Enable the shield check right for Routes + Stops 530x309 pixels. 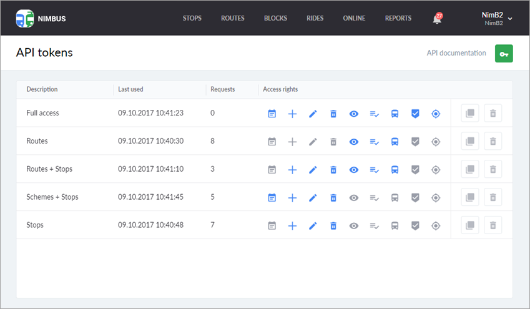[x=415, y=170]
